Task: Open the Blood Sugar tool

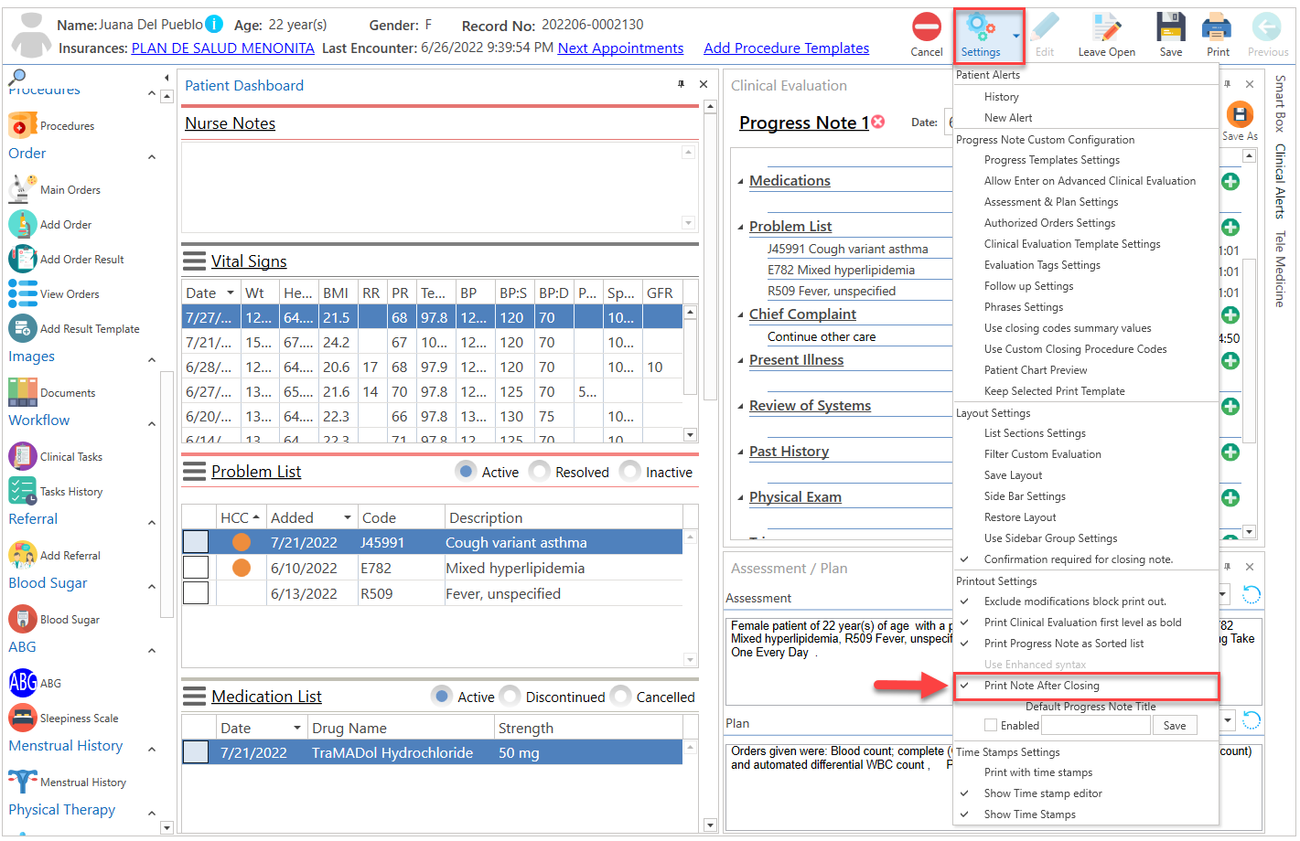Action: (x=22, y=619)
